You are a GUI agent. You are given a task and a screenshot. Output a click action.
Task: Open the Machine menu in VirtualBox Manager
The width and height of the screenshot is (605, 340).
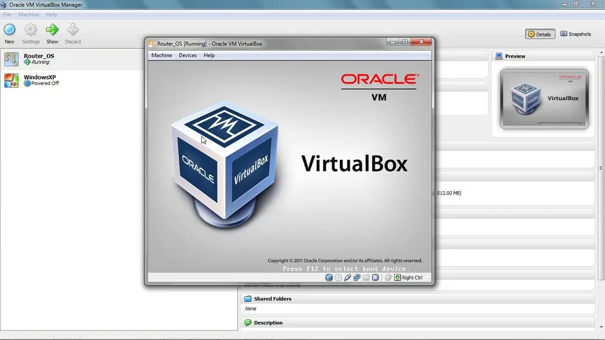click(29, 15)
